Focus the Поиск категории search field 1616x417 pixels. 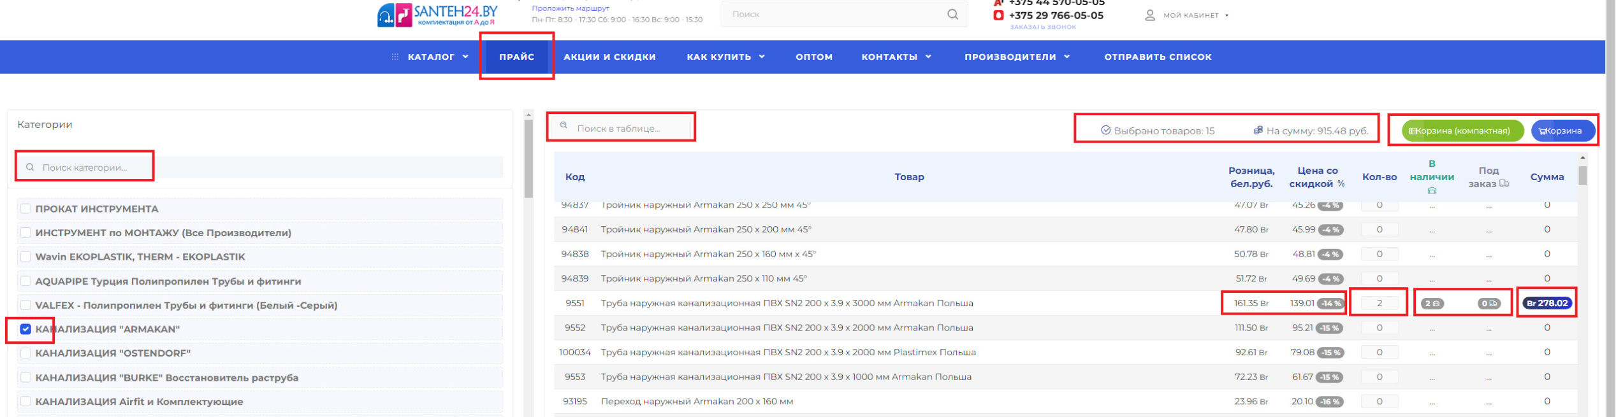click(x=259, y=167)
